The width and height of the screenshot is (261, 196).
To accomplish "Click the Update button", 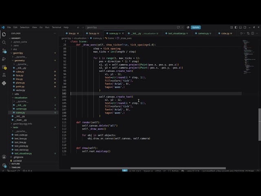I will click(x=196, y=27).
